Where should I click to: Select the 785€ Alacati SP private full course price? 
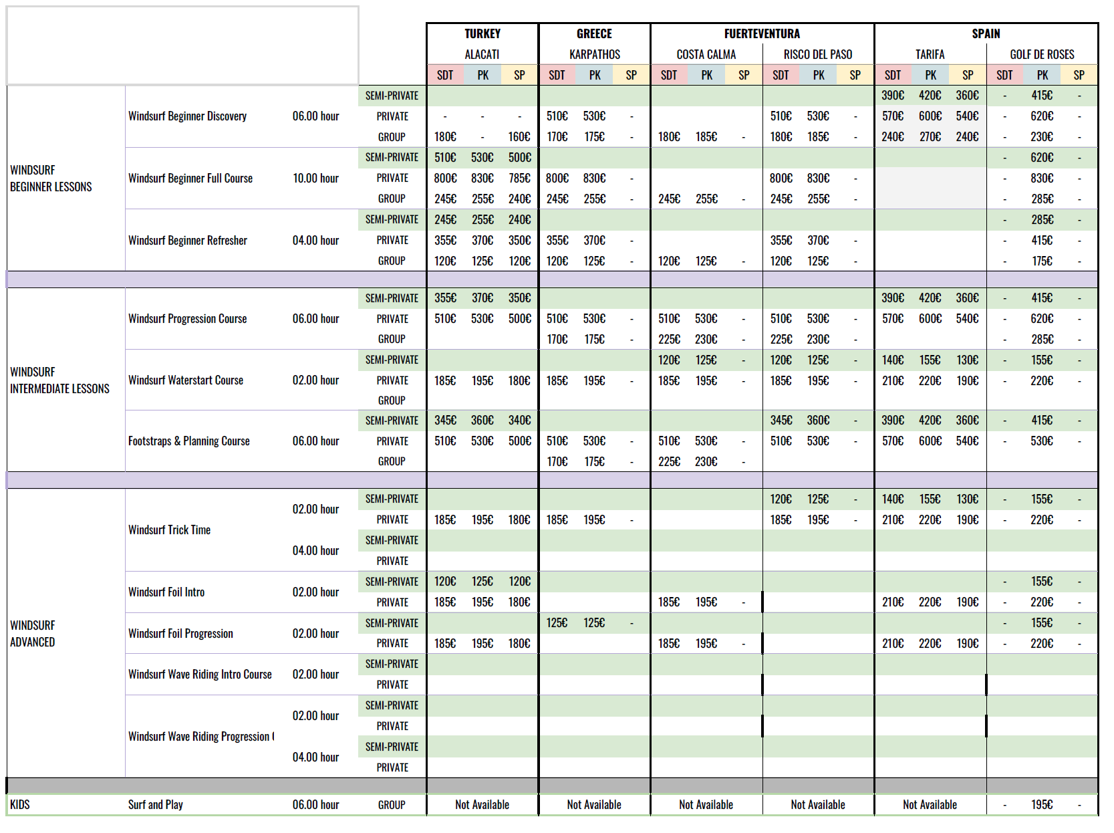(519, 178)
